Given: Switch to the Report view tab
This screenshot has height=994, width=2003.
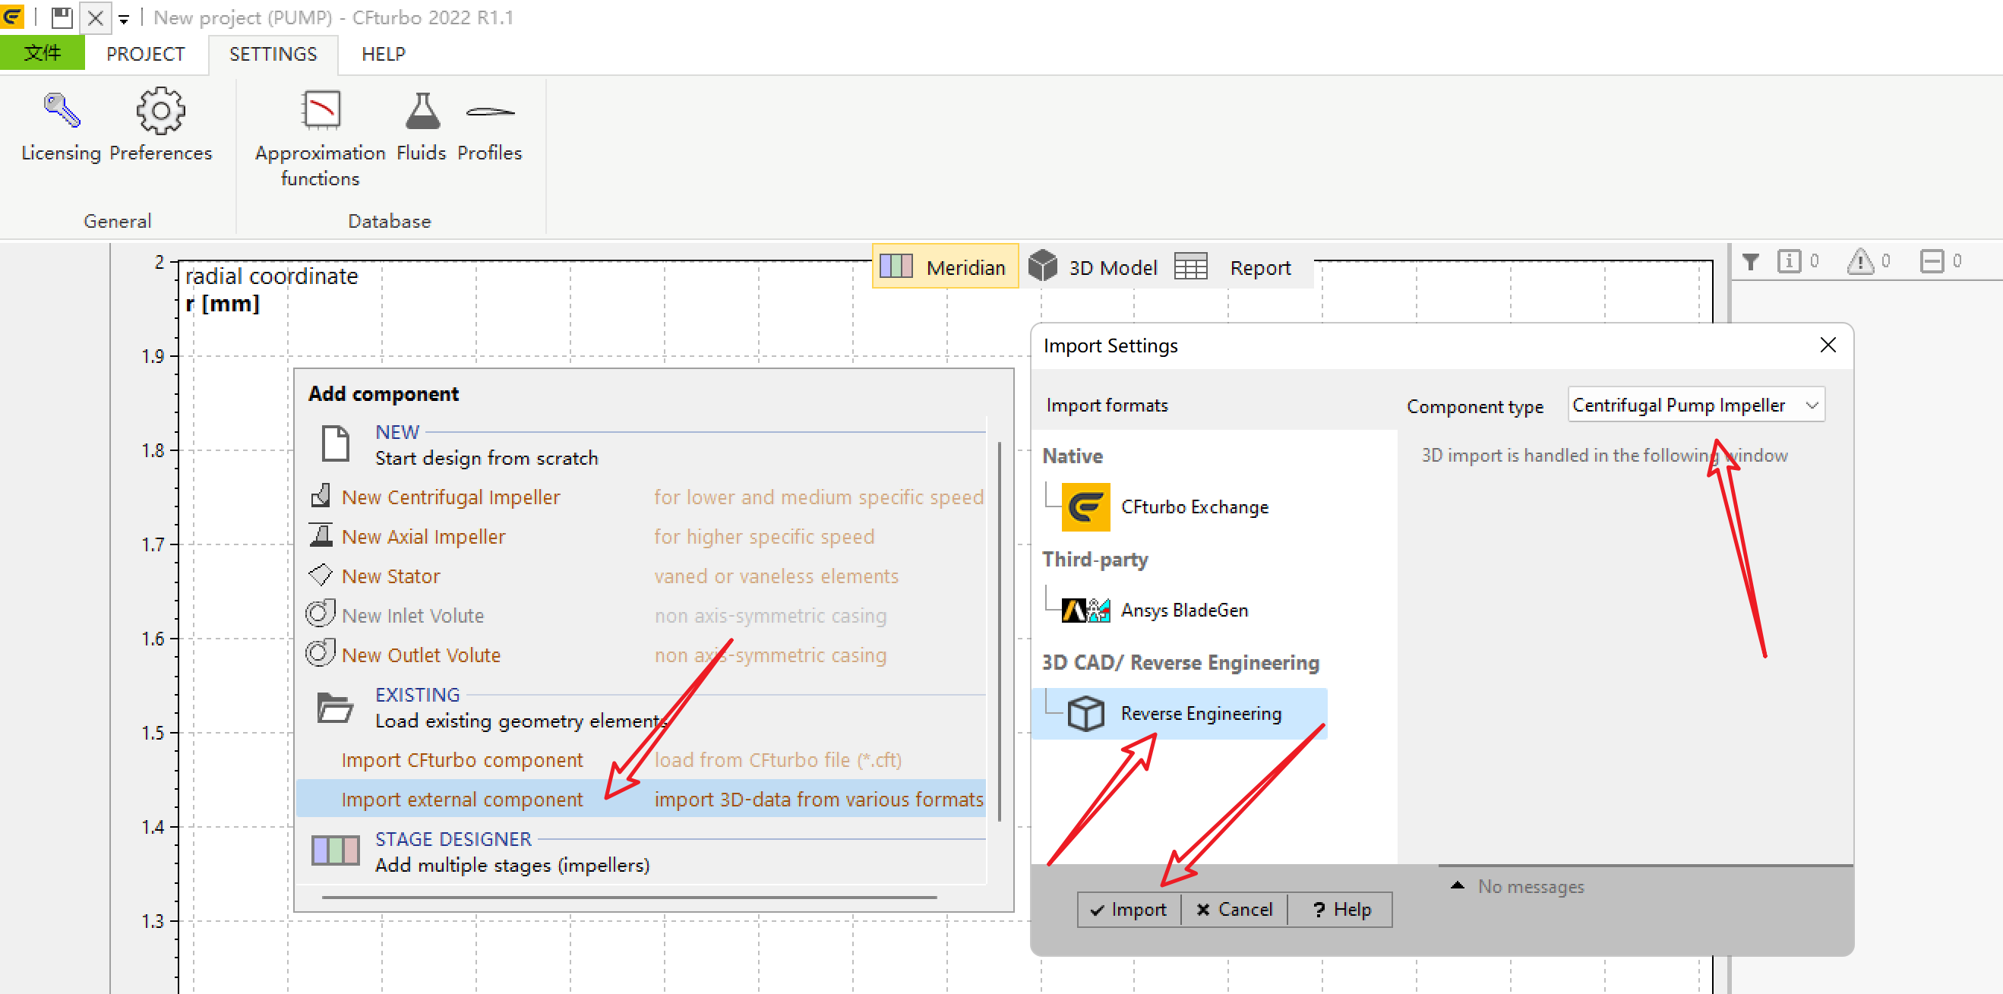Looking at the screenshot, I should pos(1235,267).
